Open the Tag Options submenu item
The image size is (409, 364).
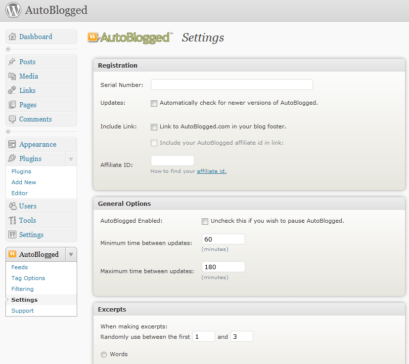pyautogui.click(x=28, y=278)
